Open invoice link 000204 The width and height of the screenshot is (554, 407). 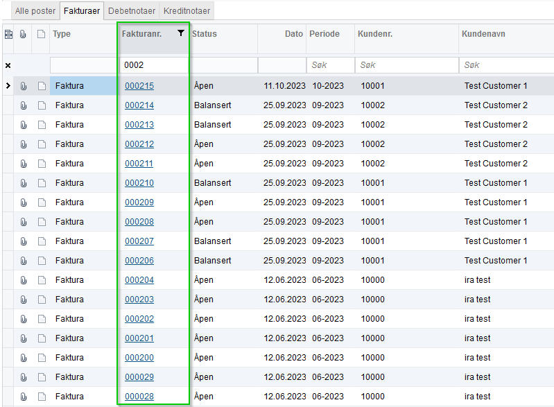click(x=139, y=280)
